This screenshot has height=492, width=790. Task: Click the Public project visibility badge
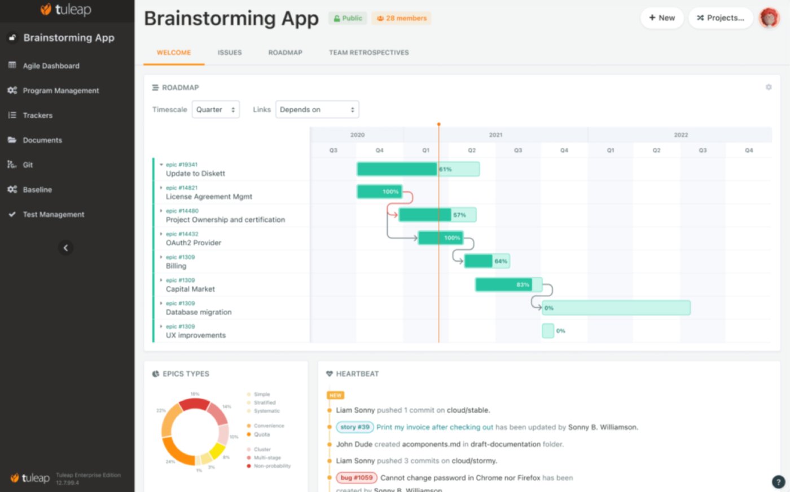click(348, 18)
